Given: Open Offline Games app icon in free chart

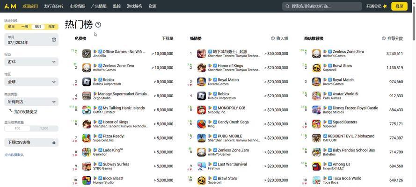Looking at the screenshot, I should click(x=87, y=53).
